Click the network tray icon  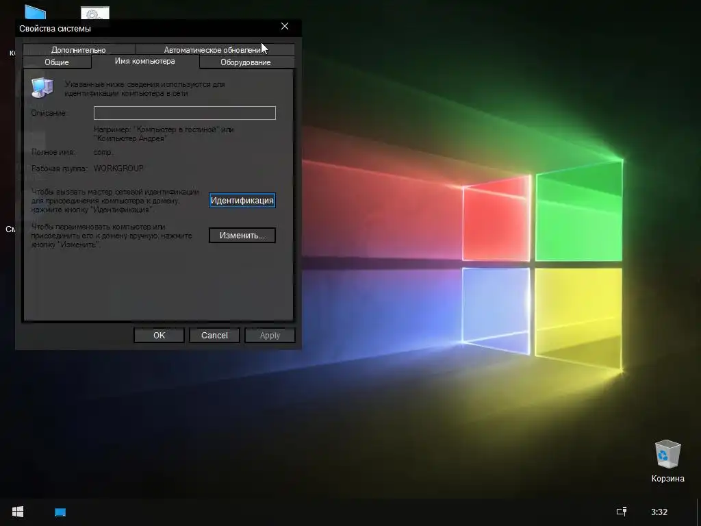622,512
